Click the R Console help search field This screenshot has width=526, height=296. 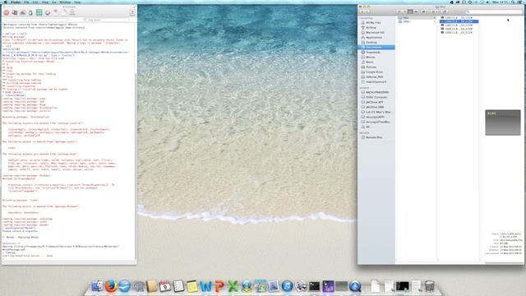107,20
